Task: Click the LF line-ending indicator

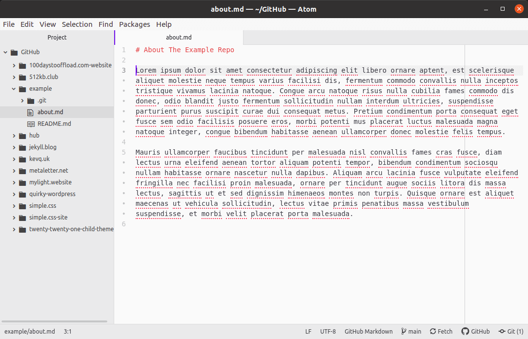Action: 308,331
